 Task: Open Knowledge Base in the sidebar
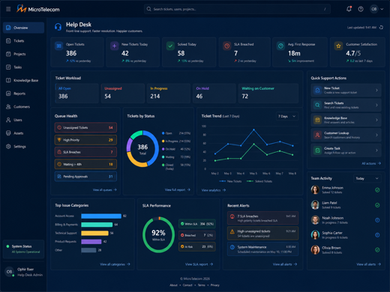pos(23,80)
